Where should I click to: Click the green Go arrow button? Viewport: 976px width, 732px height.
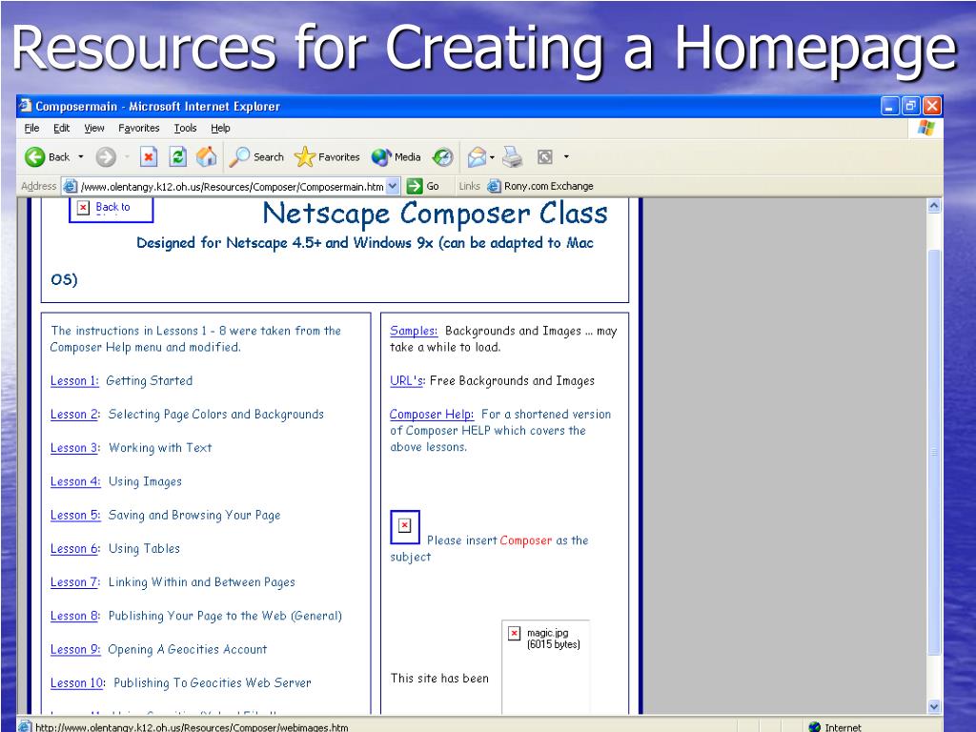pyautogui.click(x=415, y=186)
